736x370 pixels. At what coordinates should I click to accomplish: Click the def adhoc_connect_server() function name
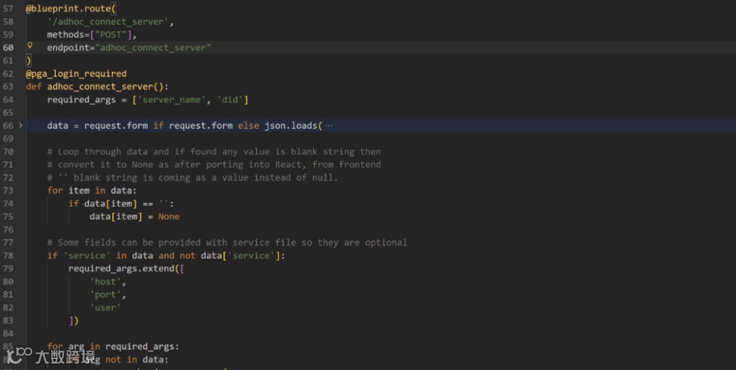[100, 87]
